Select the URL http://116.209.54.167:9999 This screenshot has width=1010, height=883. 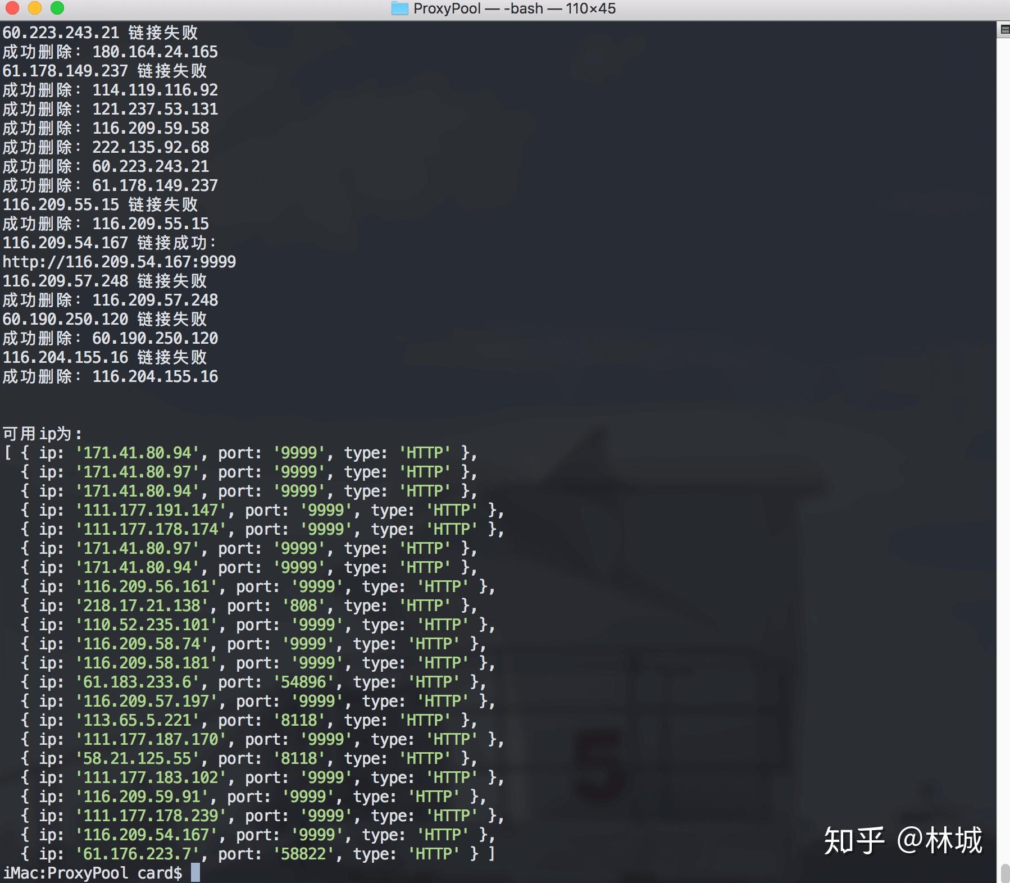click(119, 262)
